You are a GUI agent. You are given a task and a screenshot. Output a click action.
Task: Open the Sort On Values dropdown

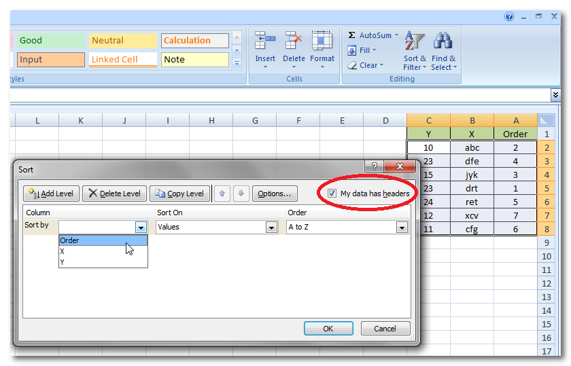point(271,227)
